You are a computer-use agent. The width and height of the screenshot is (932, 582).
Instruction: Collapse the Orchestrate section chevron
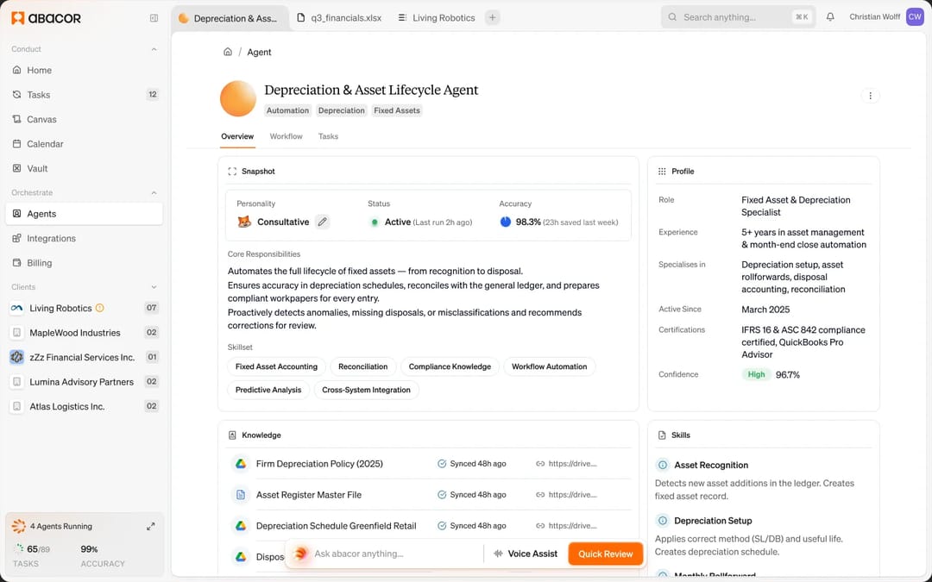click(154, 193)
